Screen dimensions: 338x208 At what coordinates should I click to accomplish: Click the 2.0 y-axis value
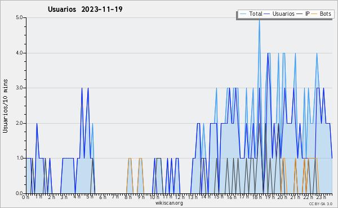tap(19, 123)
